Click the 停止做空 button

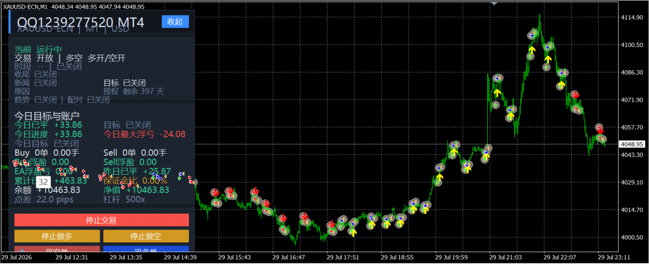(x=146, y=236)
